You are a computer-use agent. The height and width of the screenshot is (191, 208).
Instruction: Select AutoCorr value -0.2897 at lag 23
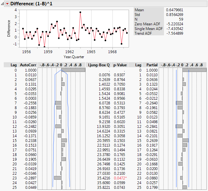coord(30,178)
